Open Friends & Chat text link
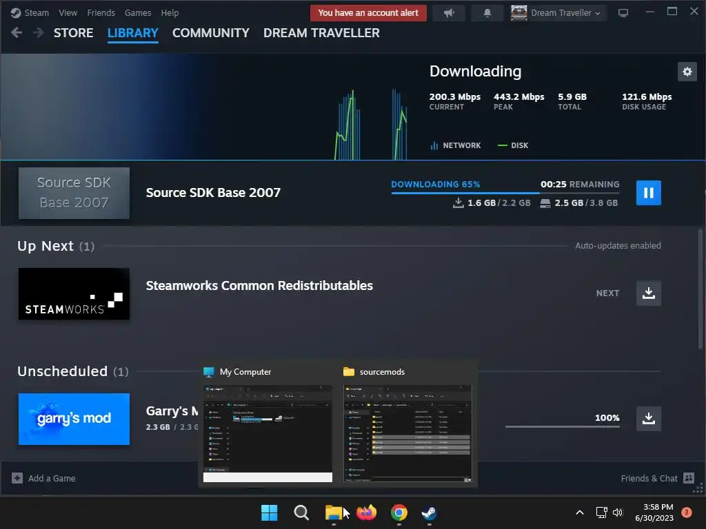The height and width of the screenshot is (529, 706). pyautogui.click(x=649, y=478)
